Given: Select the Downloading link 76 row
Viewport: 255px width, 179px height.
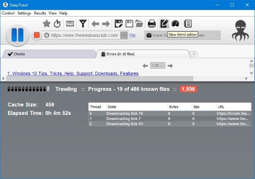Looking at the screenshot, I should coord(170,113).
